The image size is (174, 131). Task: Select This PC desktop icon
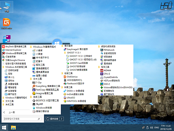pos(7,7)
